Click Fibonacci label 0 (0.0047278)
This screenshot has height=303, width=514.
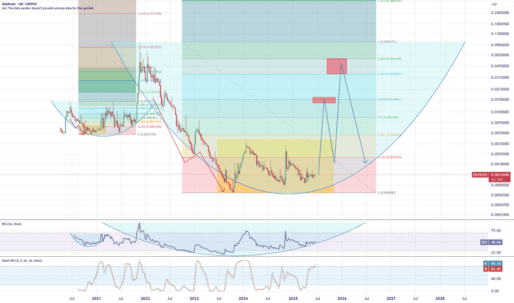147,134
